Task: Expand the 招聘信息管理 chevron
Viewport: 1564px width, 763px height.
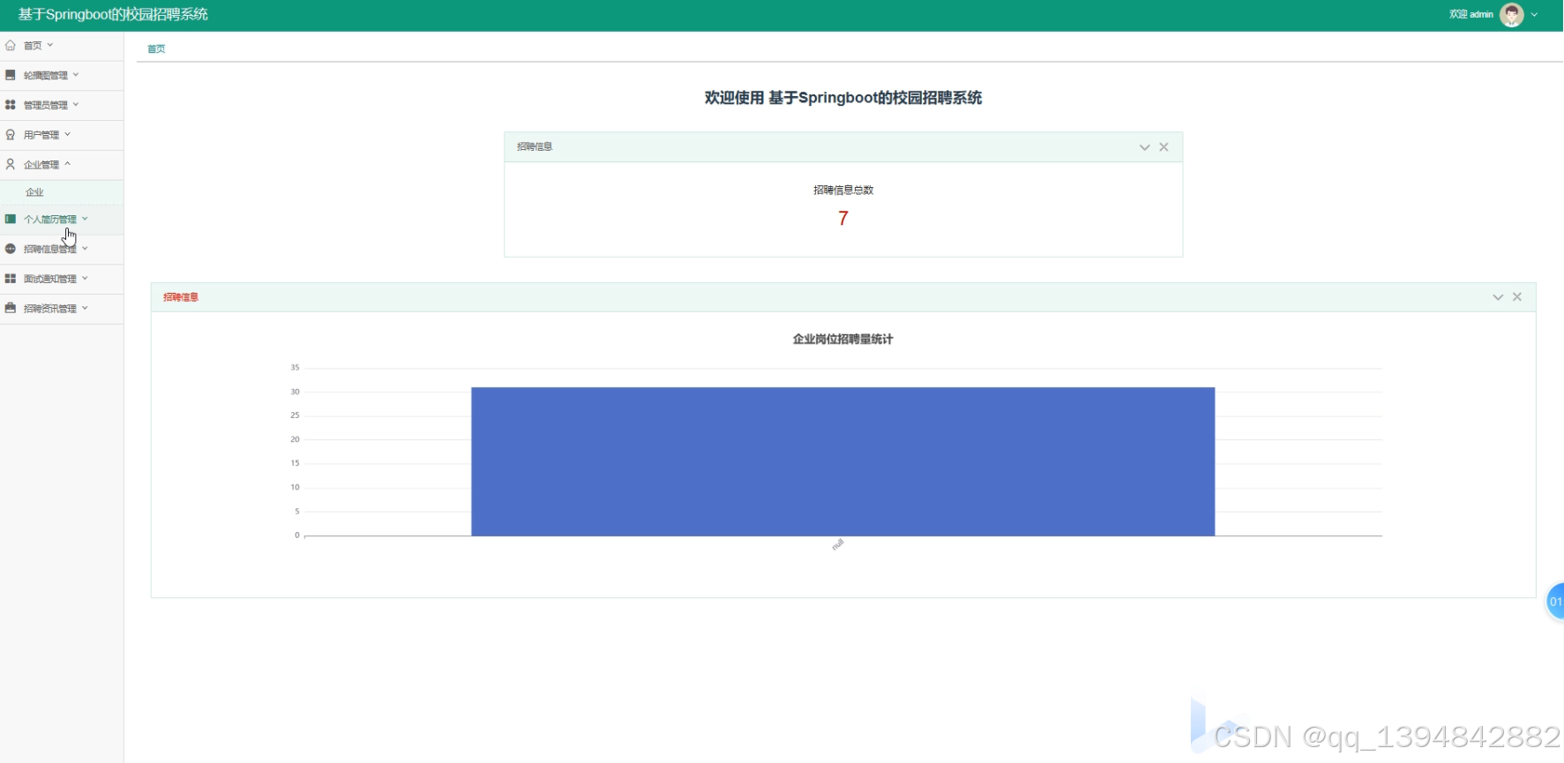Action: click(85, 249)
